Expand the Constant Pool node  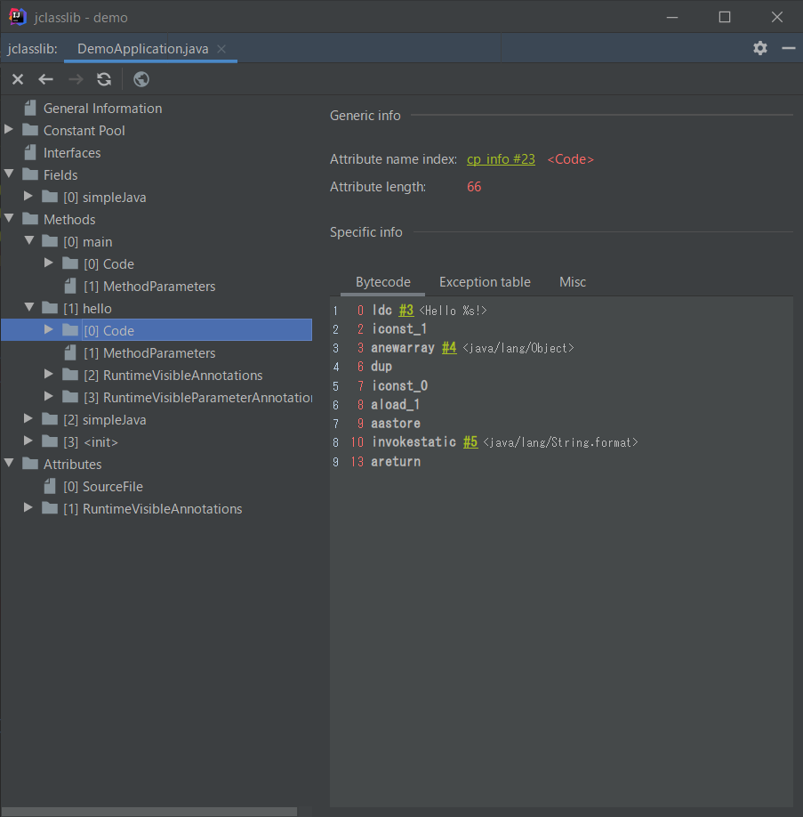click(x=10, y=130)
